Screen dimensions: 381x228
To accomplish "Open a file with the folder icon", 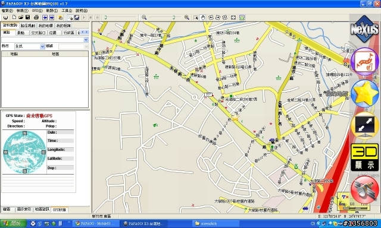I will [x=21, y=17].
